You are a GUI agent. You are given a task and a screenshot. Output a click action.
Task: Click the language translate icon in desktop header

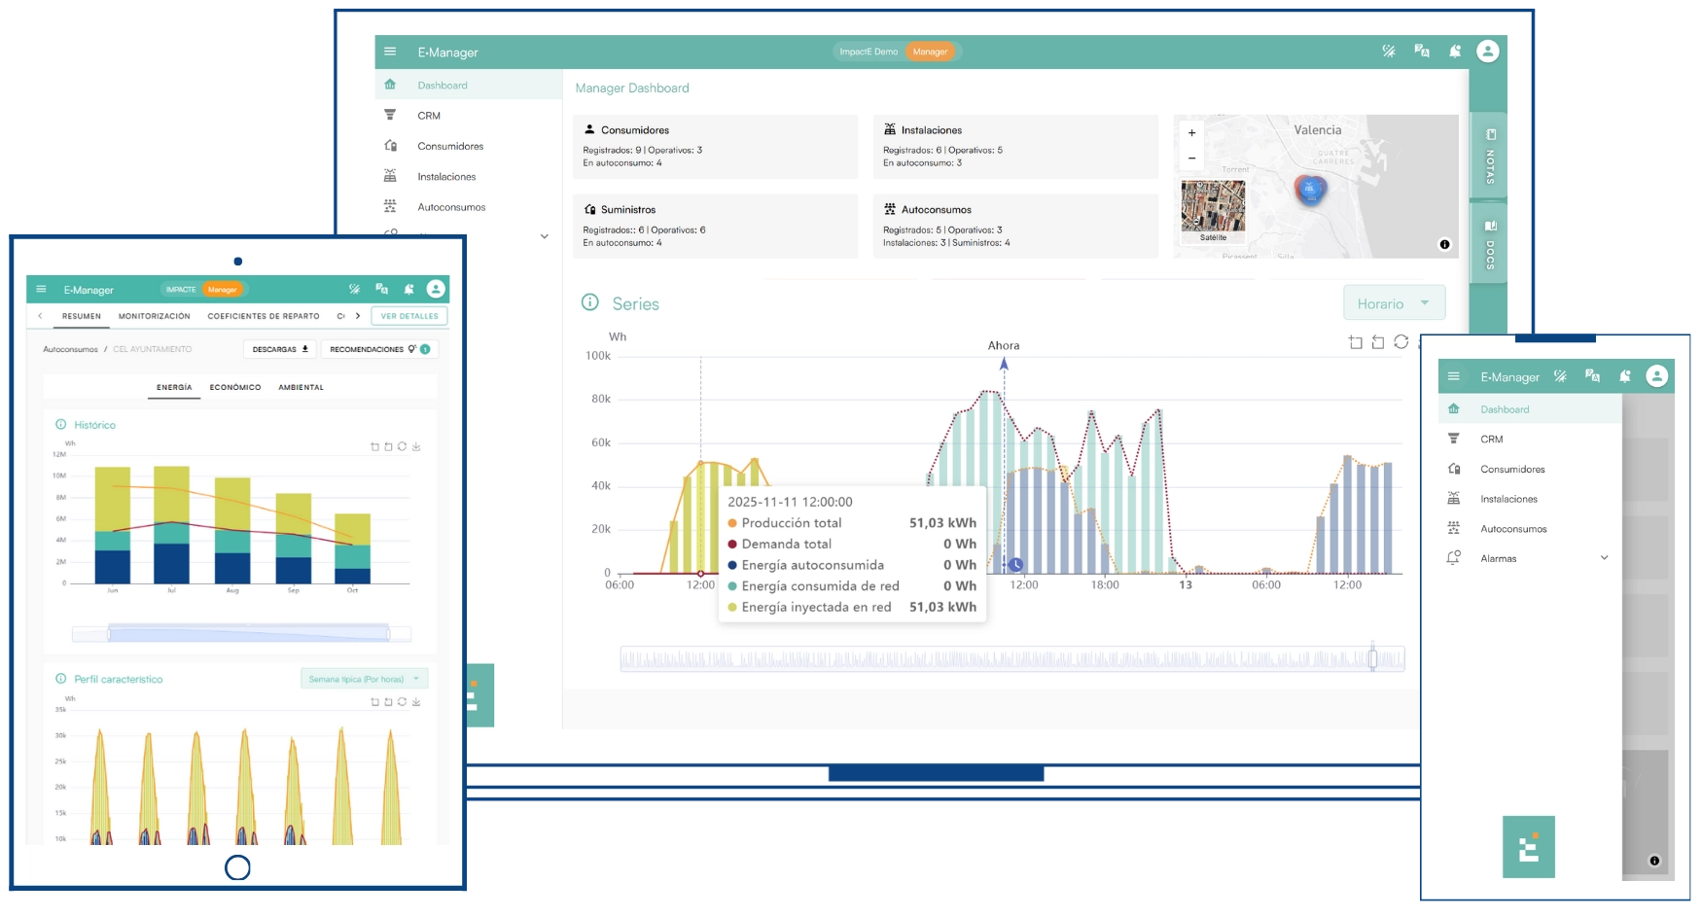click(1422, 52)
